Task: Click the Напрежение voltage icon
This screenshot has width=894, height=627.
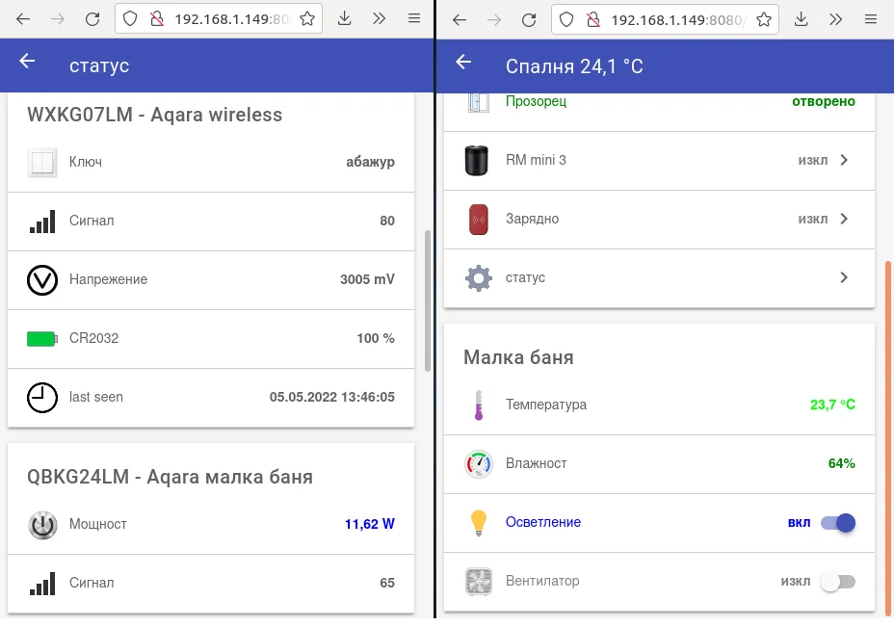Action: pos(42,280)
